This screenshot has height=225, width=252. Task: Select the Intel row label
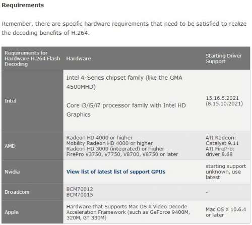click(11, 101)
